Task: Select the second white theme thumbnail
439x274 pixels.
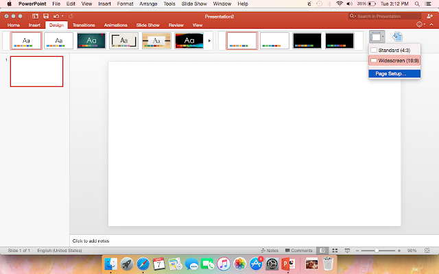Action: coord(58,41)
